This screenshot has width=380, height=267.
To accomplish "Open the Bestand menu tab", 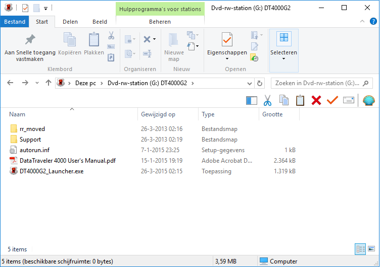I will (15, 22).
